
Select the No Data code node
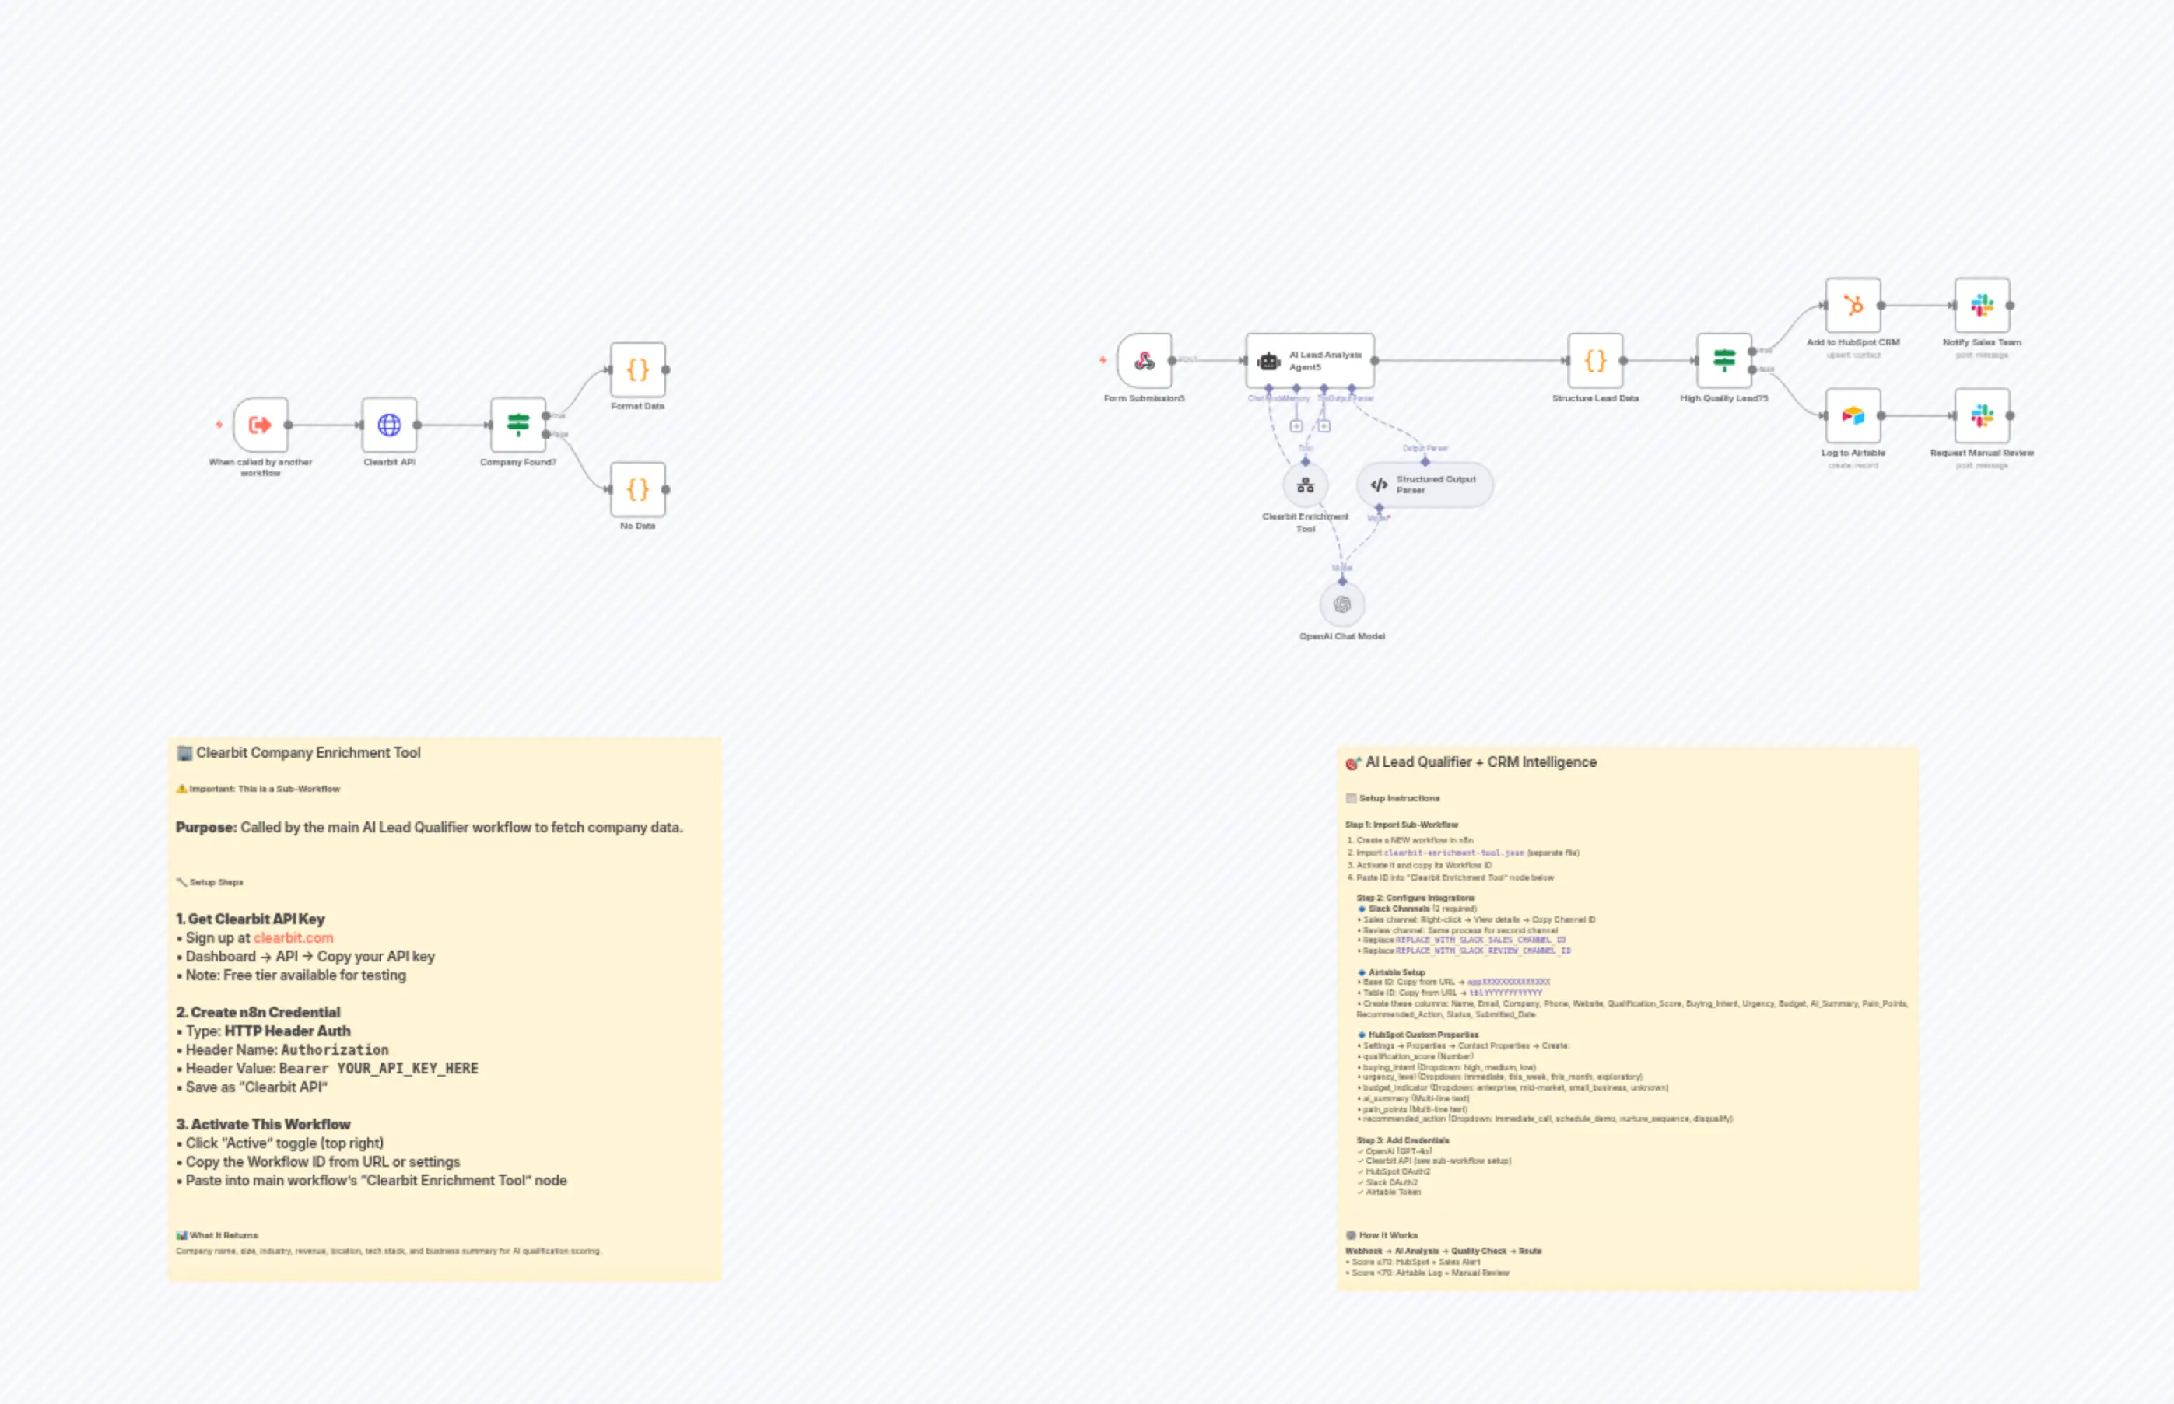click(637, 489)
